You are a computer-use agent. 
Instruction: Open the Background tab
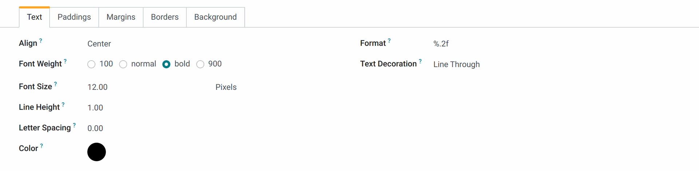(x=216, y=17)
